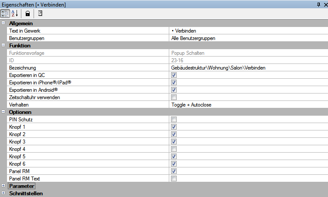
Task: Enable Panel RM Text checkbox
Action: [x=174, y=179]
